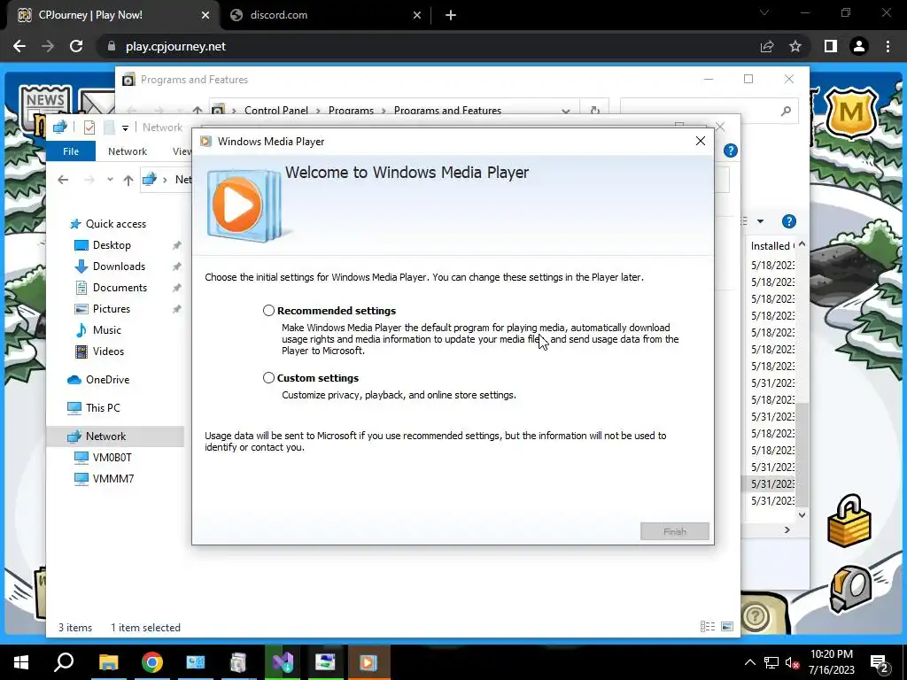Close the discord.com tab
Image resolution: width=907 pixels, height=680 pixels.
[417, 16]
